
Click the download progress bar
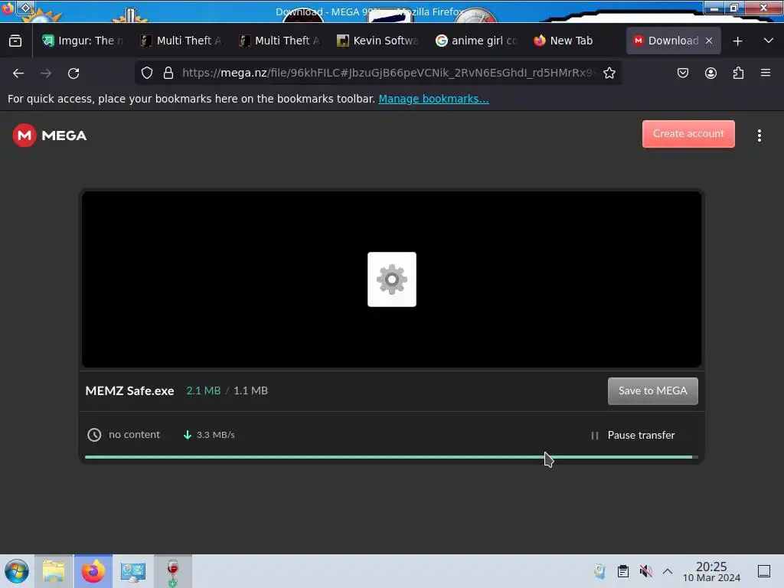(x=391, y=457)
